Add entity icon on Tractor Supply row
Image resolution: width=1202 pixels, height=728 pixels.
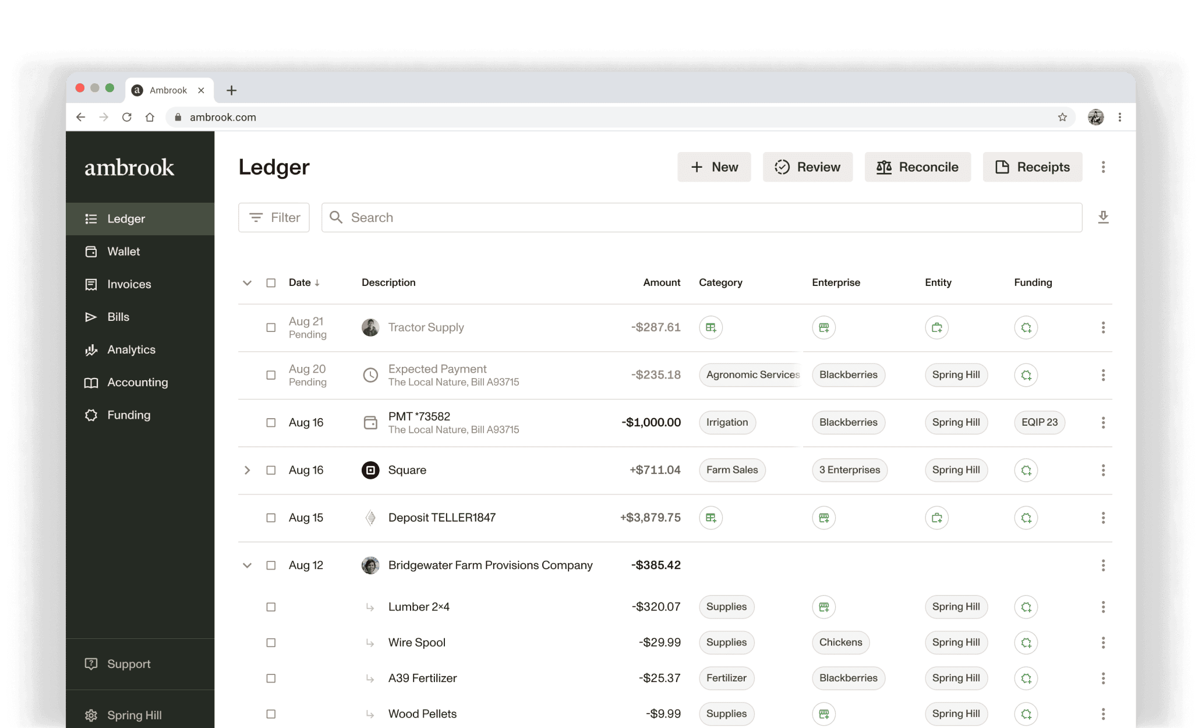[936, 327]
